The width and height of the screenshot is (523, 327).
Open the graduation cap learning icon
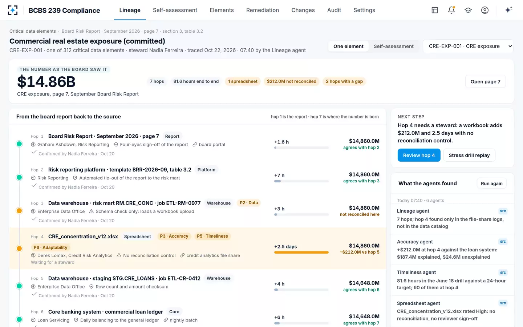pyautogui.click(x=468, y=10)
